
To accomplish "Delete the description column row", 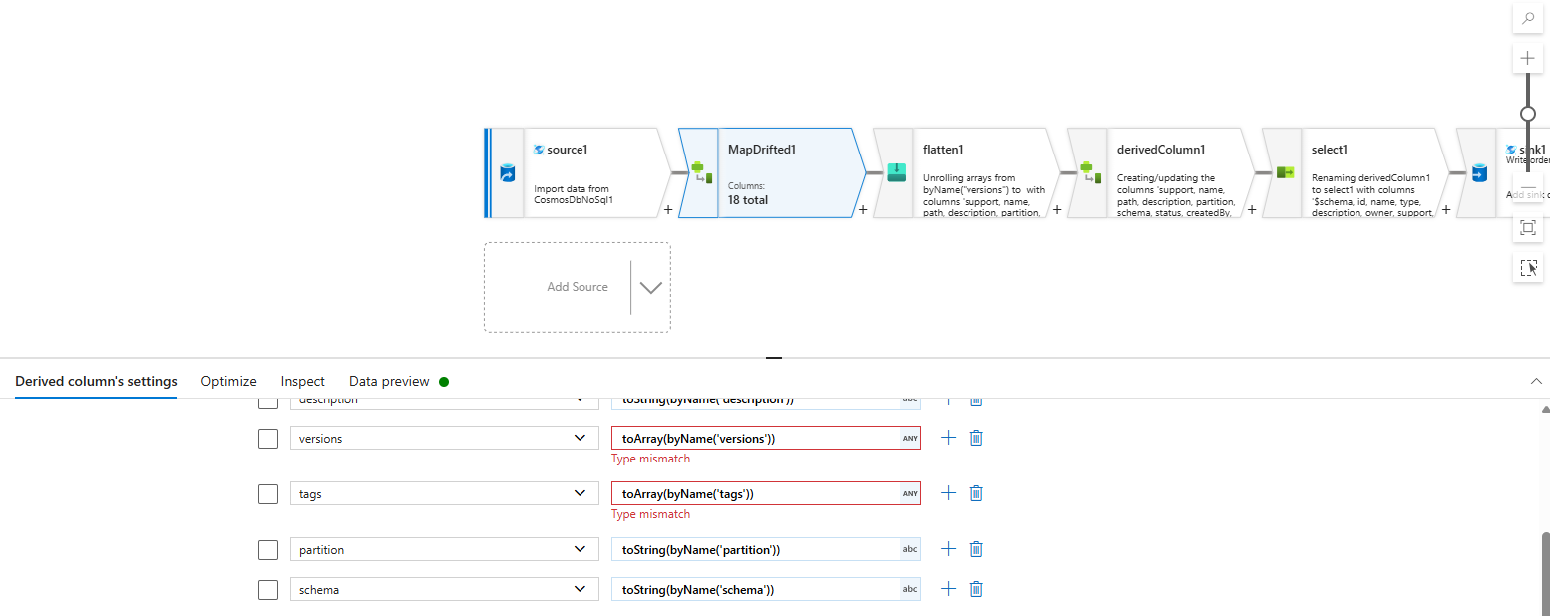I will click(976, 401).
